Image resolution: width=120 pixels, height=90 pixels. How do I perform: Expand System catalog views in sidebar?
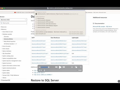coord(8,56)
